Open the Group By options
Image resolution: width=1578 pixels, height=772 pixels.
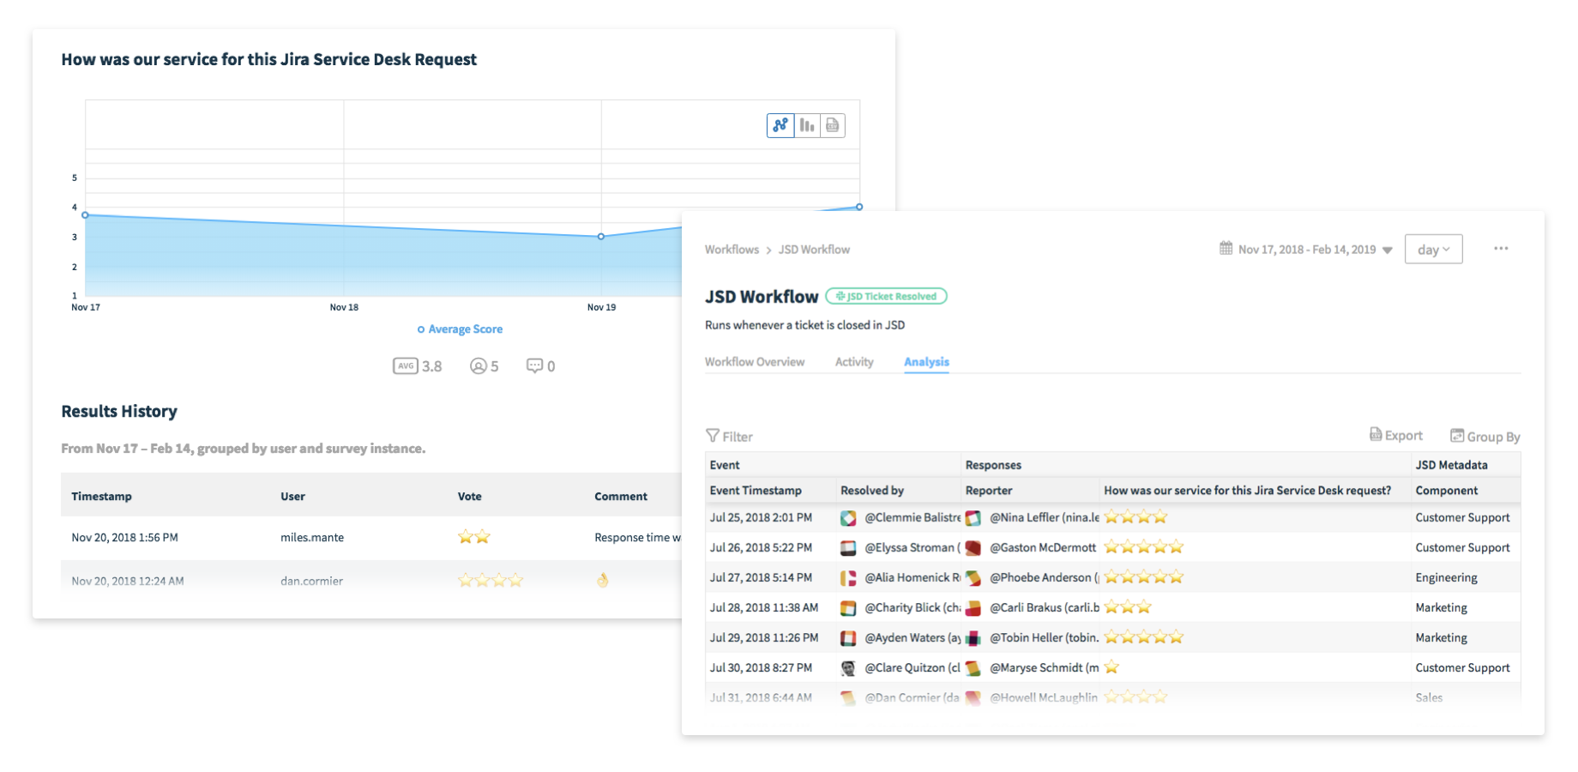(1485, 436)
